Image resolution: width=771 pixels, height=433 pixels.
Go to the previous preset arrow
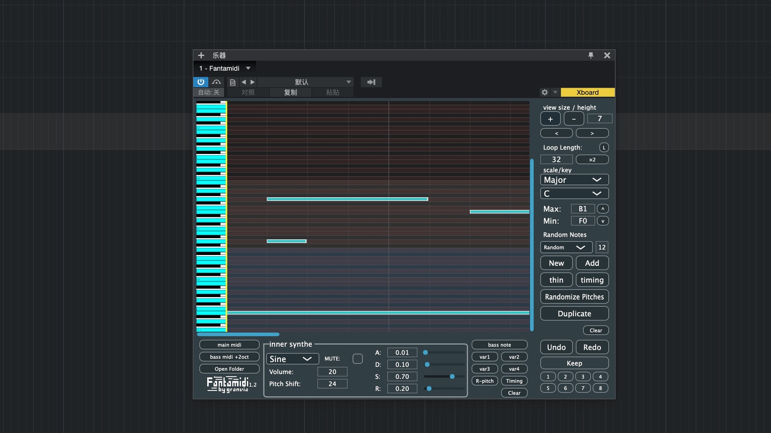(x=243, y=82)
